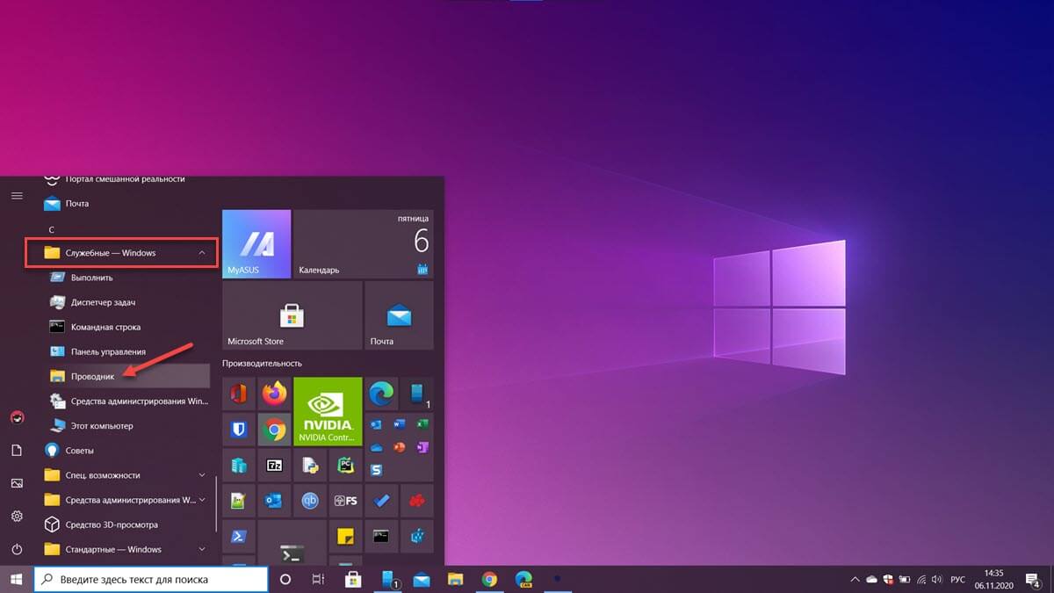Open Командная строка from the list

point(125,327)
